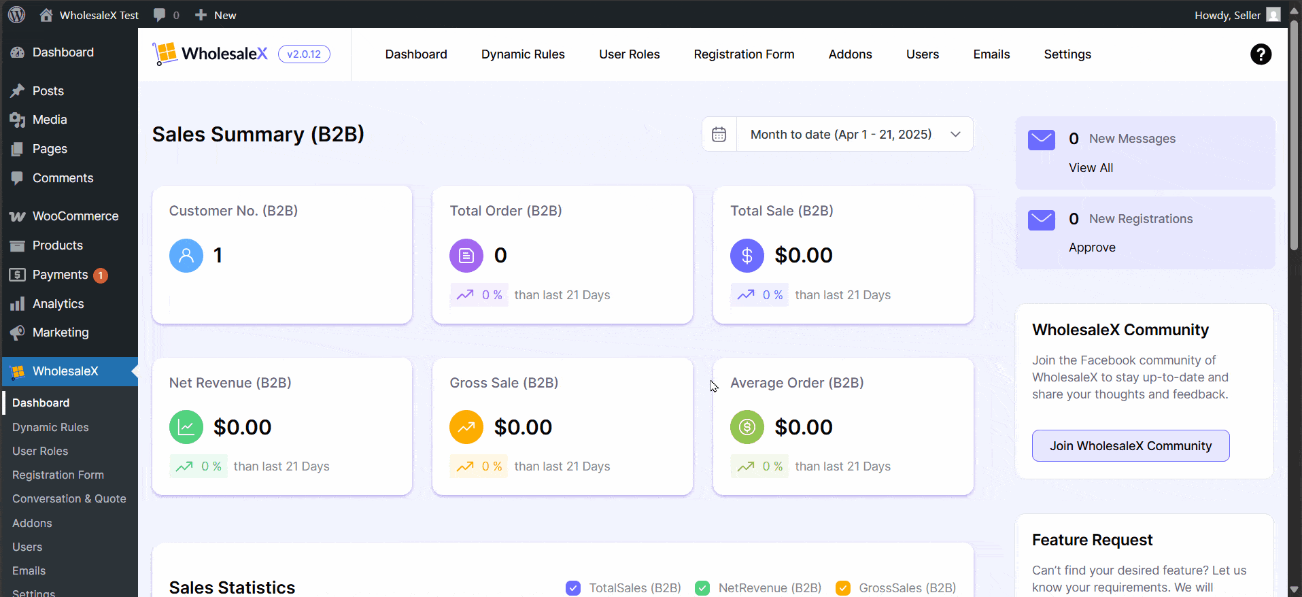Click the Gross Sale trending arrow icon
Viewport: 1302px width, 597px height.
click(x=466, y=427)
